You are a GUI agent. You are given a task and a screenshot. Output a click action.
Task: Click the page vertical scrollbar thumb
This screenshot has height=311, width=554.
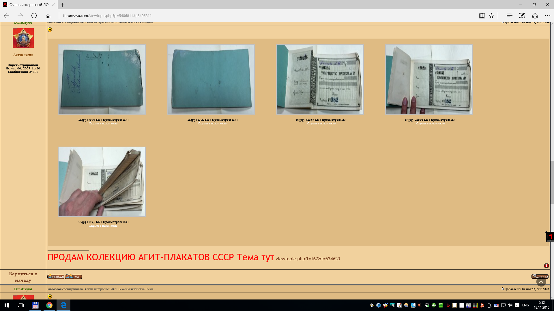[x=552, y=182]
